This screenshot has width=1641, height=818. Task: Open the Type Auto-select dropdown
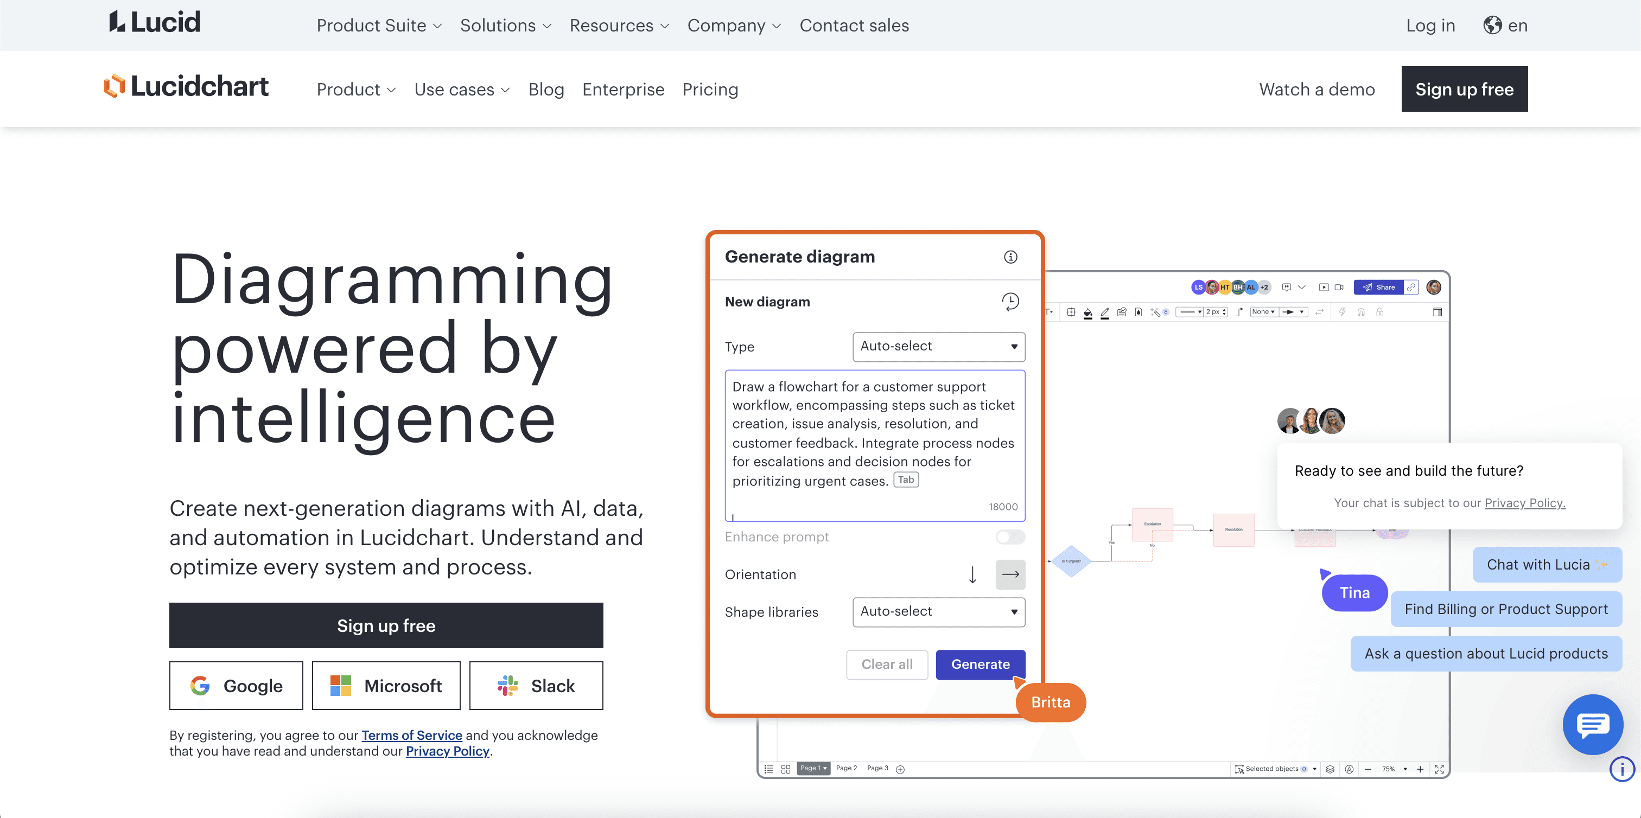click(938, 346)
